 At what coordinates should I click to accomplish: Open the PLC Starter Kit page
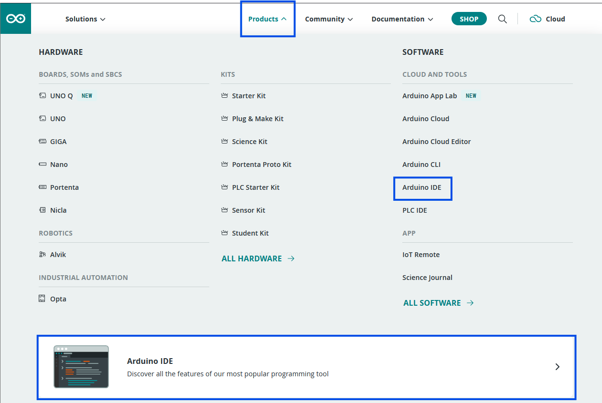click(256, 187)
